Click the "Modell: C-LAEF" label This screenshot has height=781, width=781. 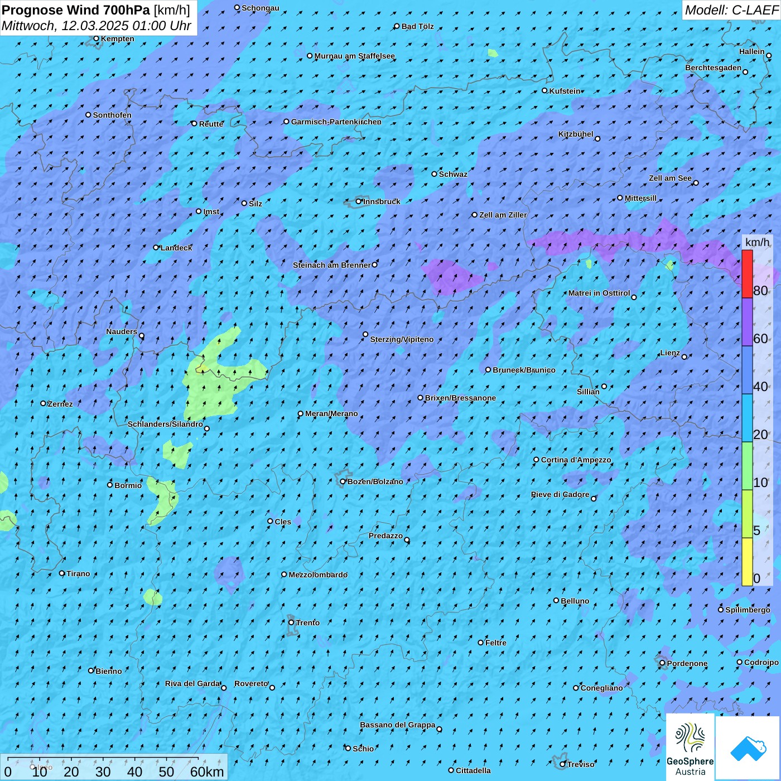[731, 10]
